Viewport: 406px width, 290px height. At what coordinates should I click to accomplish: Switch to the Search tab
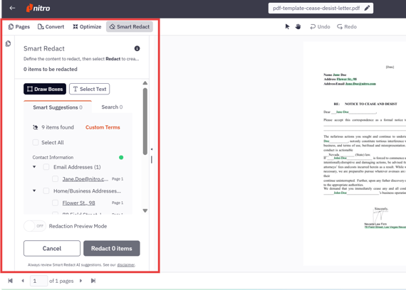tap(112, 107)
